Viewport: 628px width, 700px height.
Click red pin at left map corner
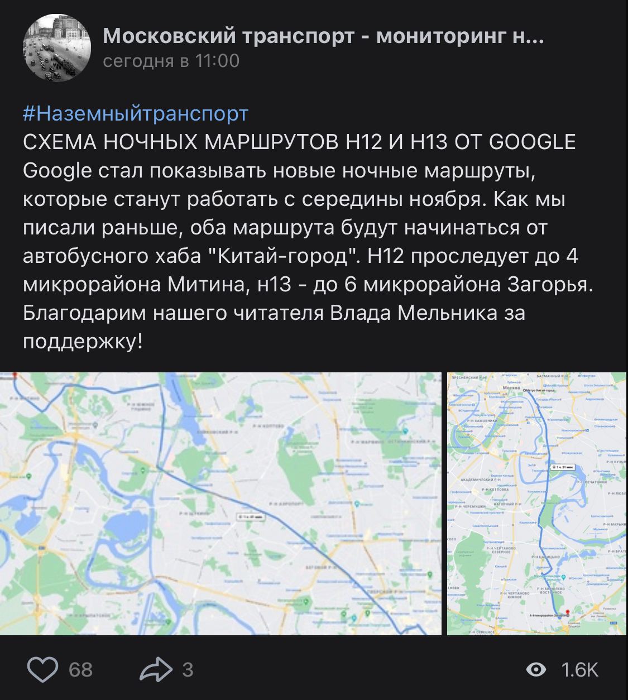tap(15, 375)
